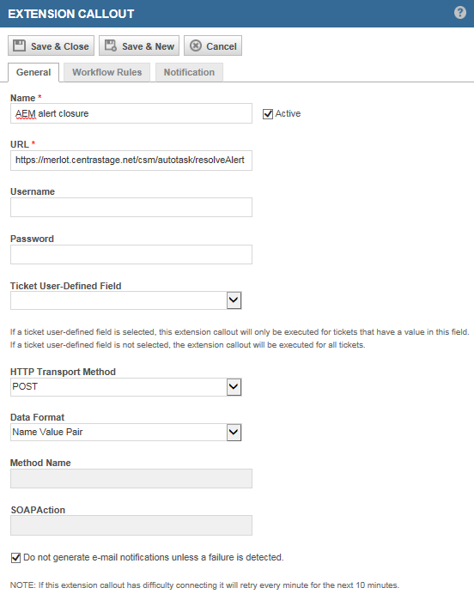Click the Save & Close button label
474x606 pixels.
(60, 46)
